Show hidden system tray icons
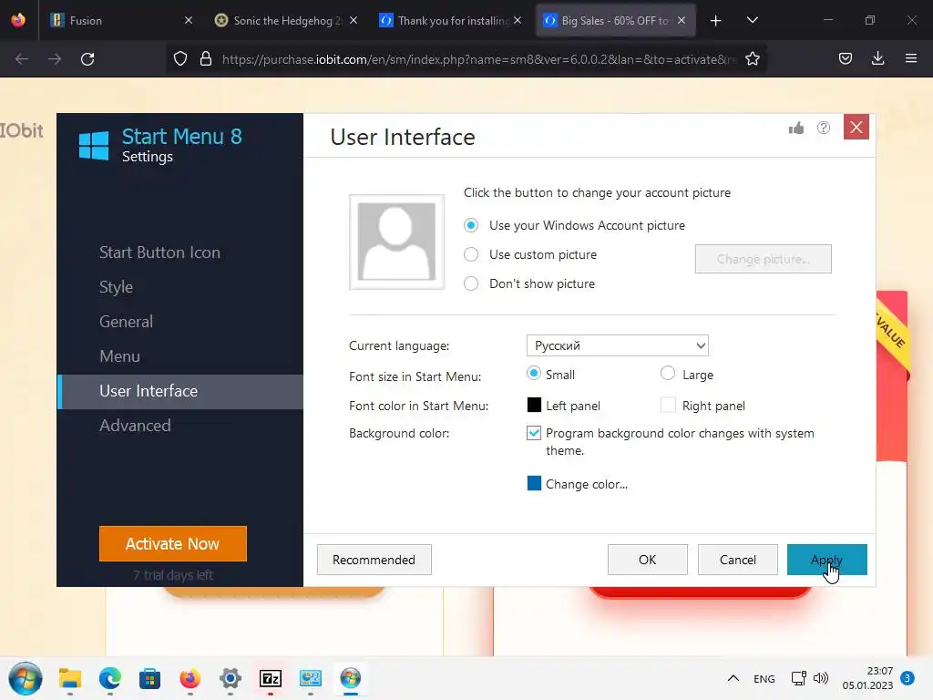Viewport: 933px width, 700px height. 733,678
